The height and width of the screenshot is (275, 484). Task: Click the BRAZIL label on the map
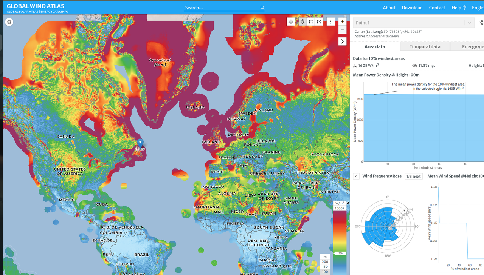pos(142,255)
